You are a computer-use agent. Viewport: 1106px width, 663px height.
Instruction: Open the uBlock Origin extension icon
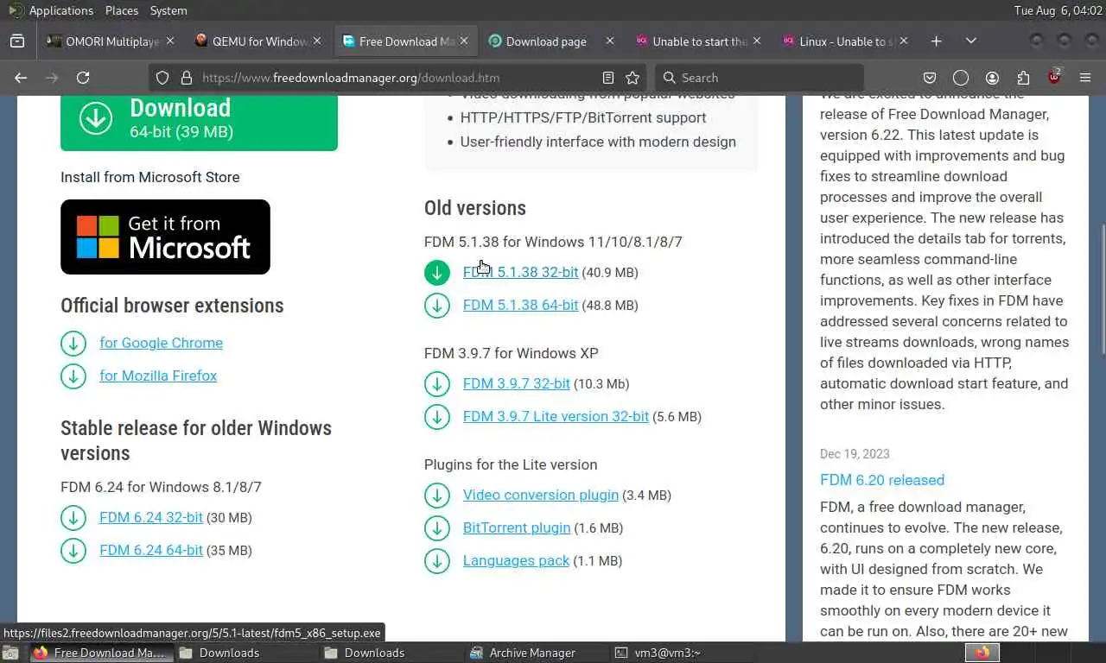point(1054,77)
